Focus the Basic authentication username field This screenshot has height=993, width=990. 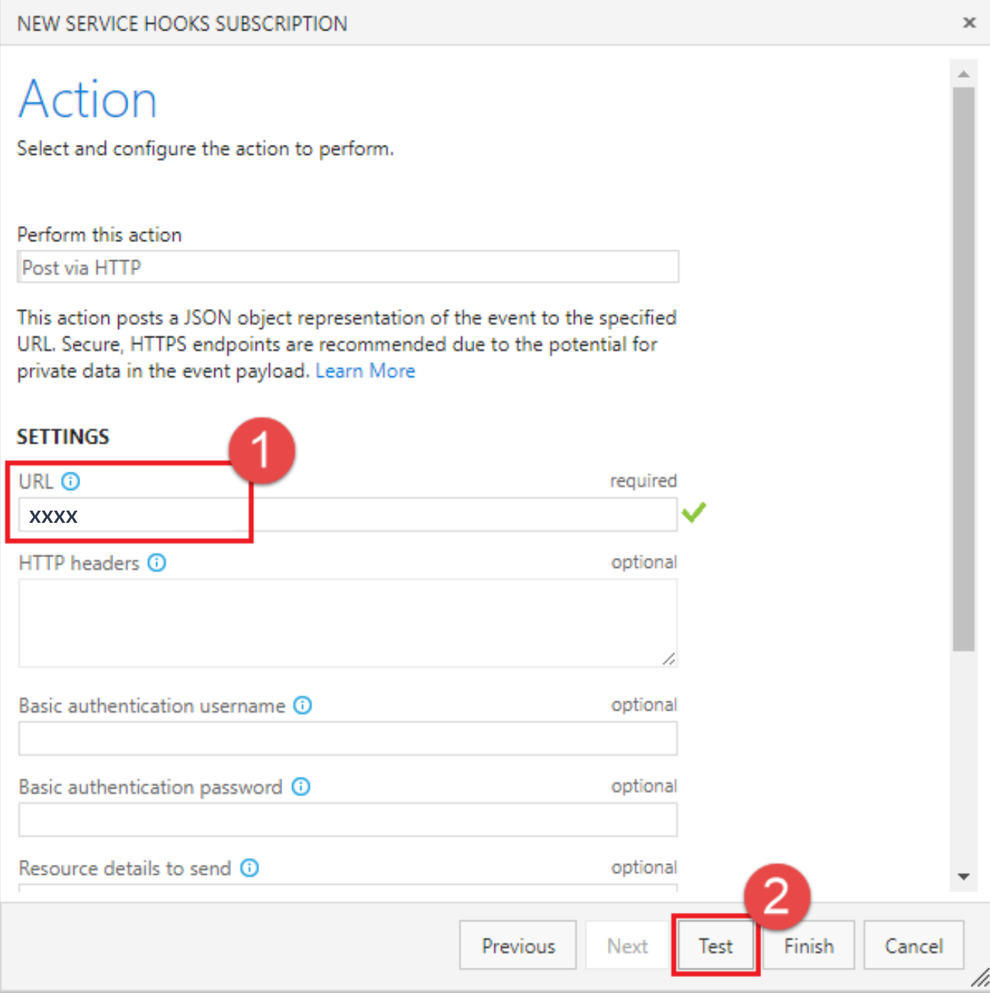348,738
